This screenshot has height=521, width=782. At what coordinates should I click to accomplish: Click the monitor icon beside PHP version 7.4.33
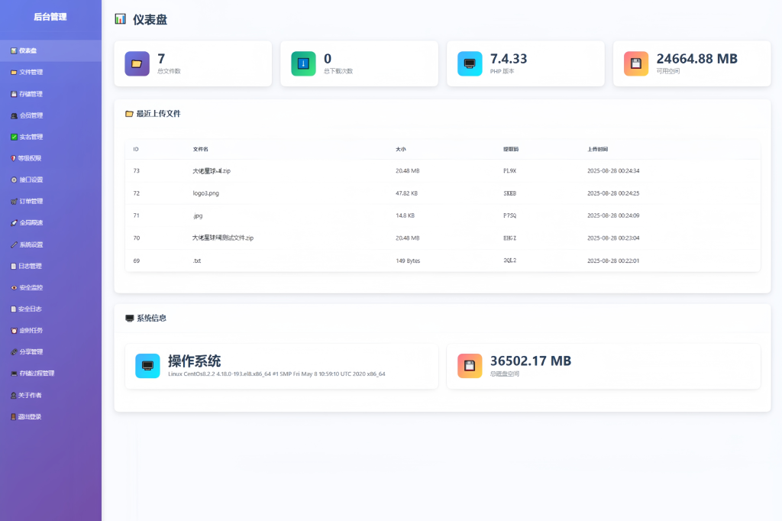point(470,63)
